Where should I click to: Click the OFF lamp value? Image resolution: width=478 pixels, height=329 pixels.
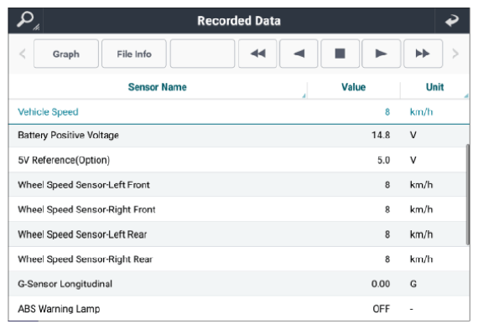(x=382, y=309)
